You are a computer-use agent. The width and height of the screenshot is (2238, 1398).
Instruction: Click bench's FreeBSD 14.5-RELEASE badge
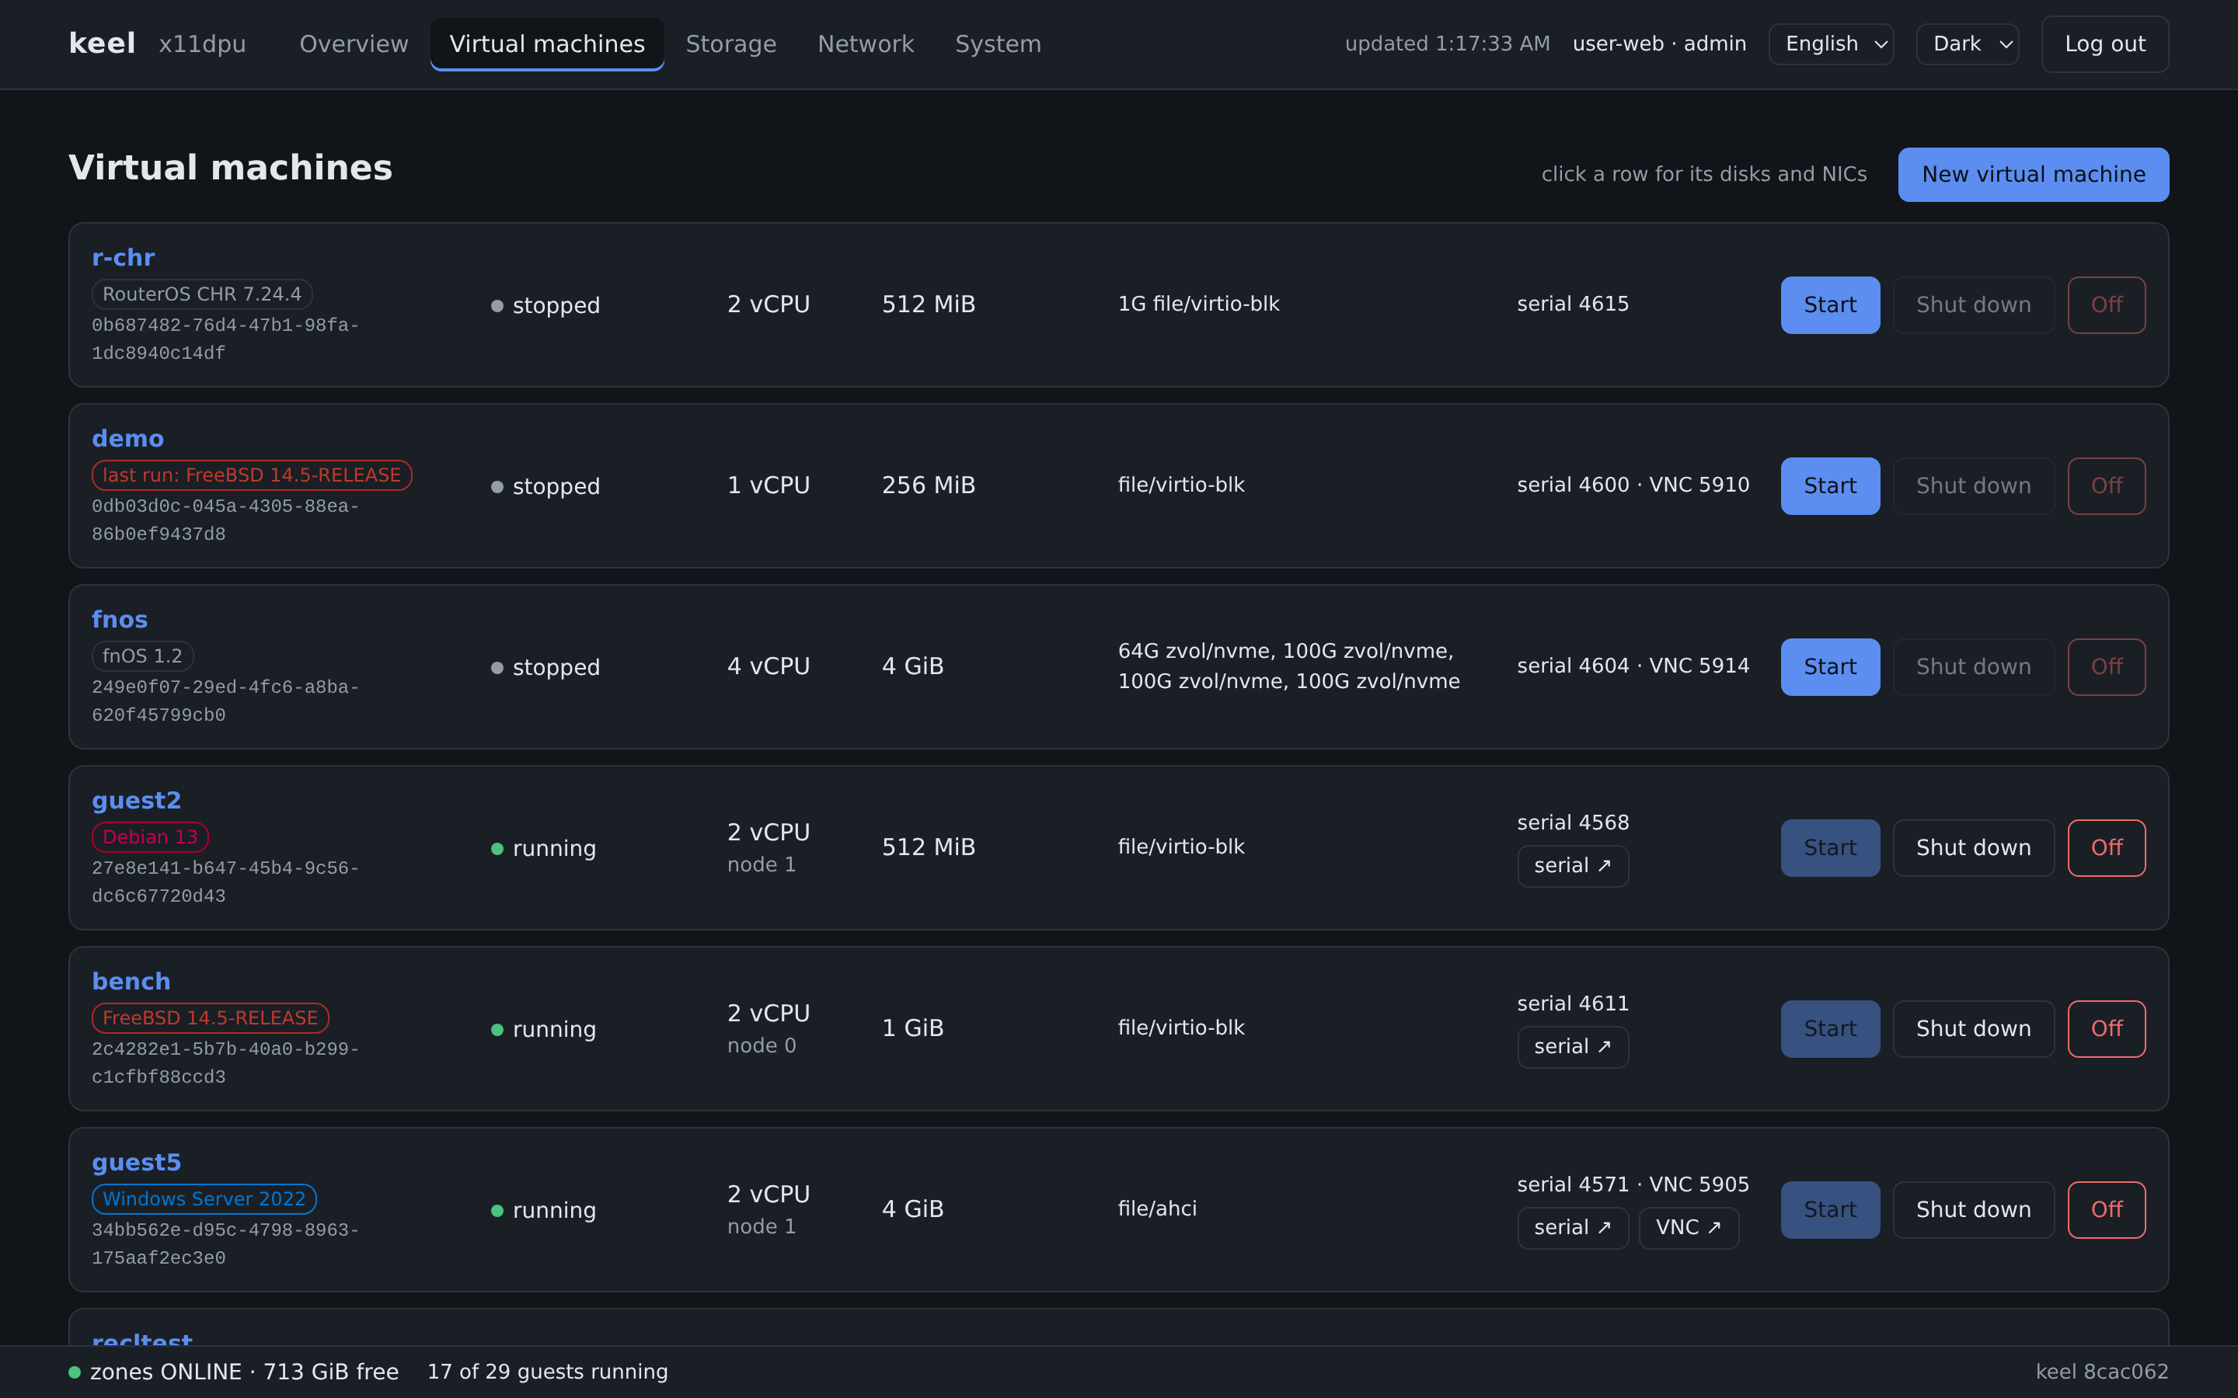pos(210,1018)
